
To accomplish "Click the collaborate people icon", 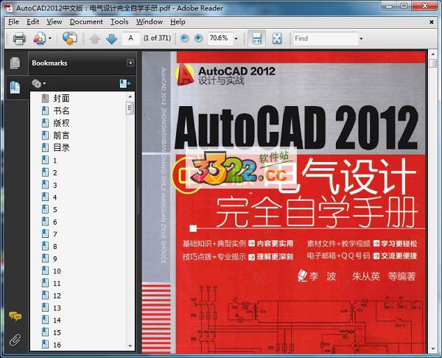I will [x=40, y=38].
